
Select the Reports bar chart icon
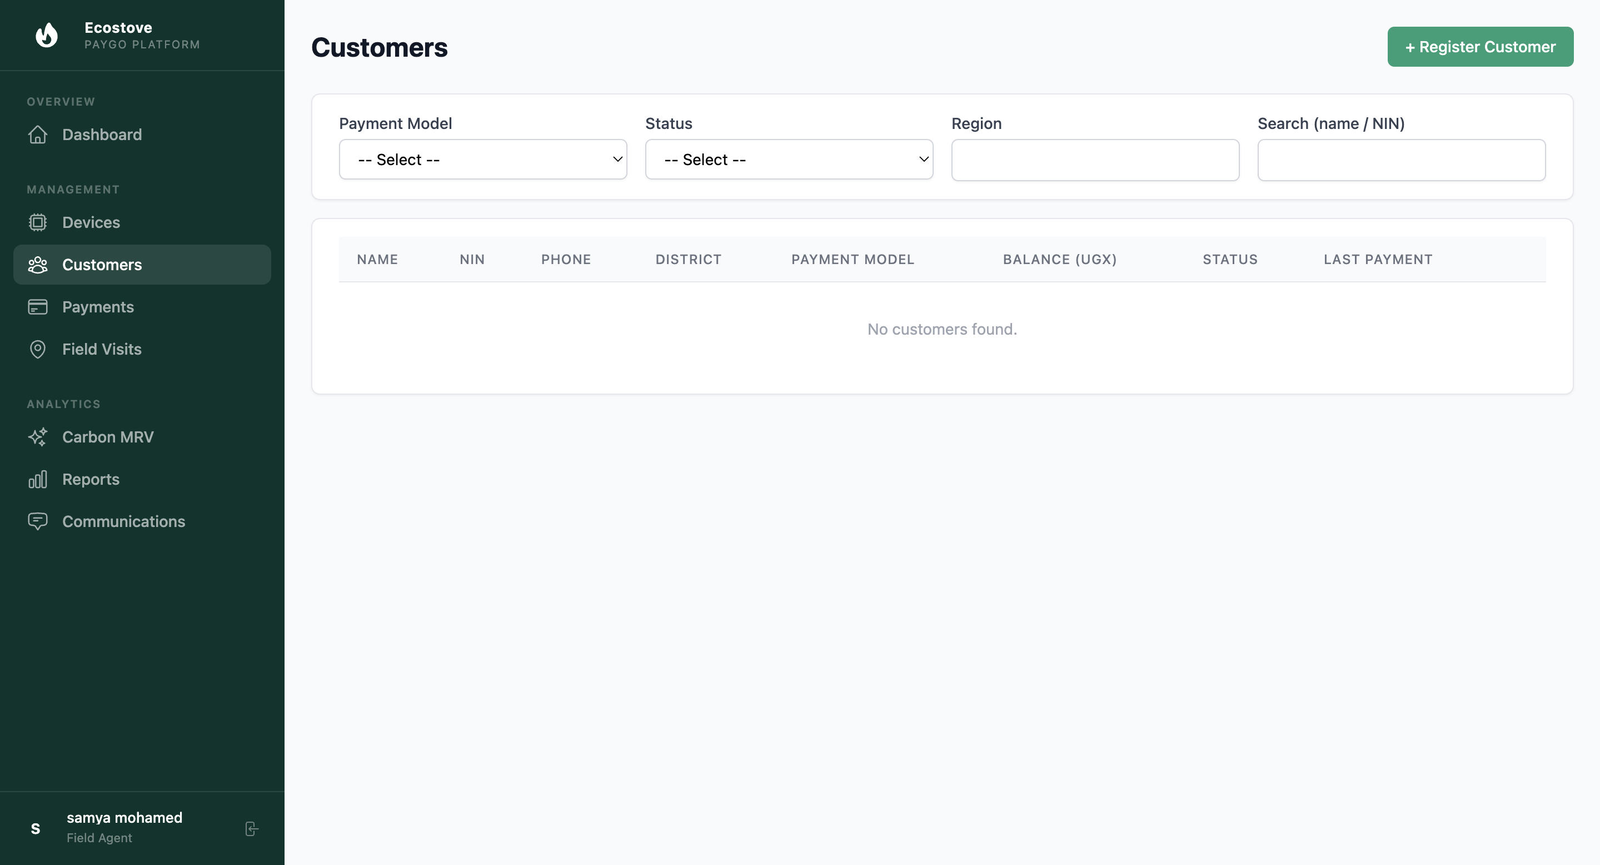pos(38,479)
